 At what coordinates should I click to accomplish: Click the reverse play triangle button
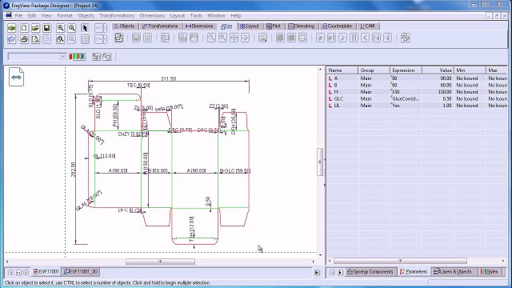[x=387, y=38]
